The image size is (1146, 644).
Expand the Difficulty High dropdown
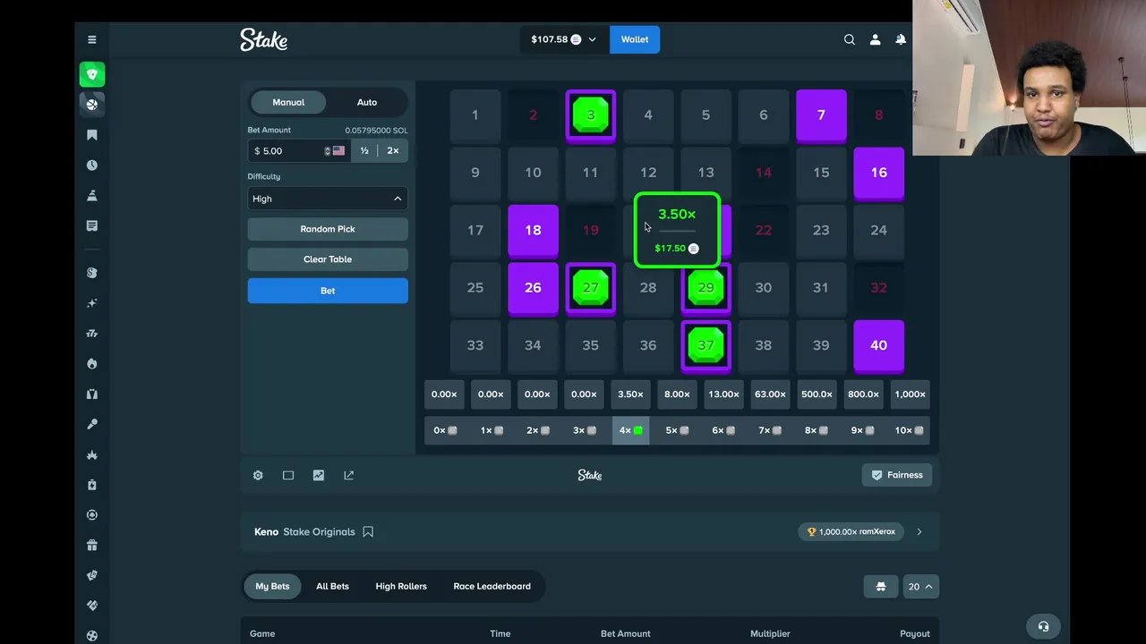(328, 199)
